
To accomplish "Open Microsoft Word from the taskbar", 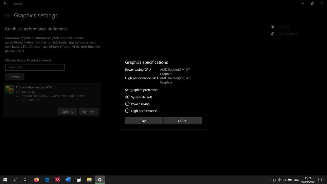I will click(x=68, y=180).
